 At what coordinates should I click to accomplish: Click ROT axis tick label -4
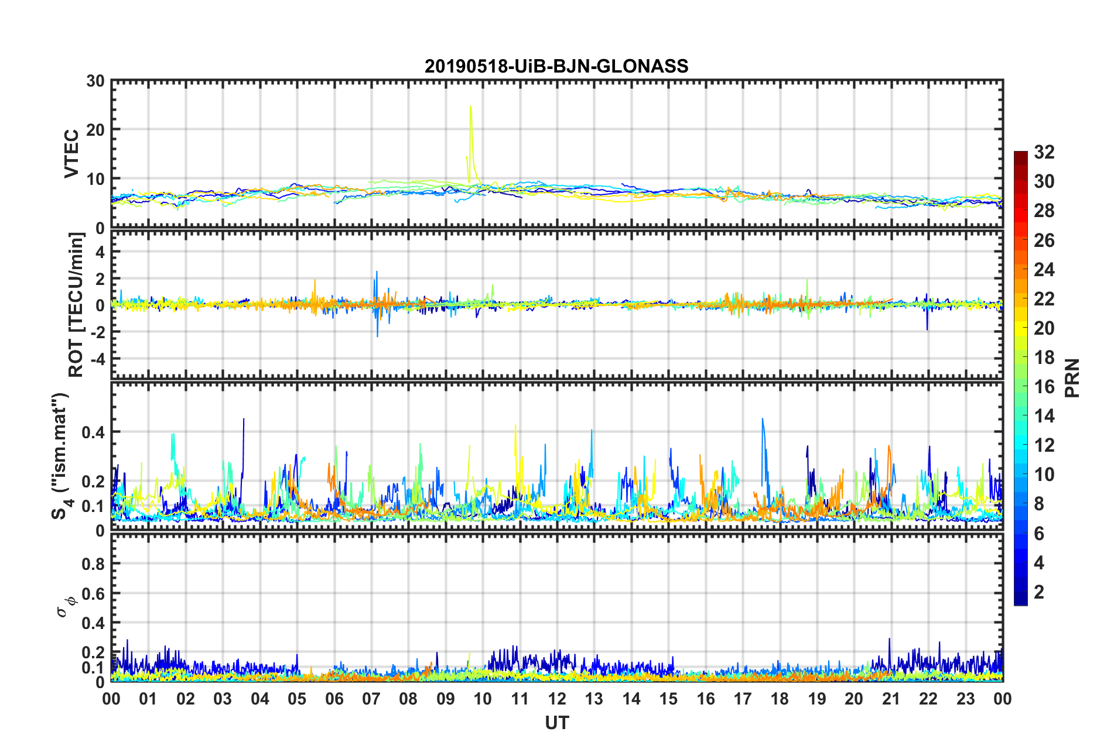98,358
